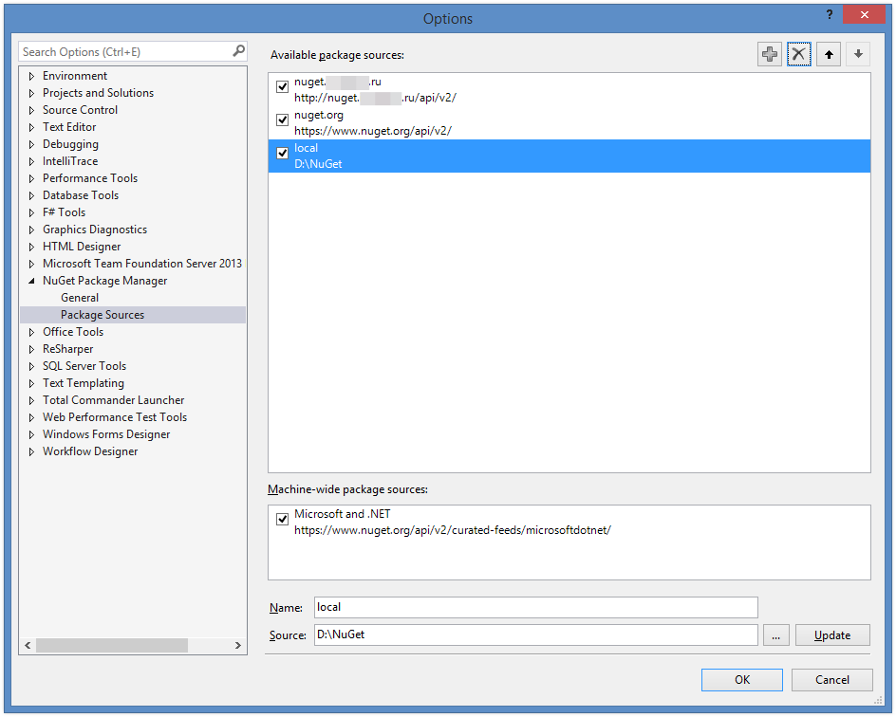Image resolution: width=896 pixels, height=717 pixels.
Task: Disable the Microsoft and .NET machine-wide source
Action: (282, 519)
